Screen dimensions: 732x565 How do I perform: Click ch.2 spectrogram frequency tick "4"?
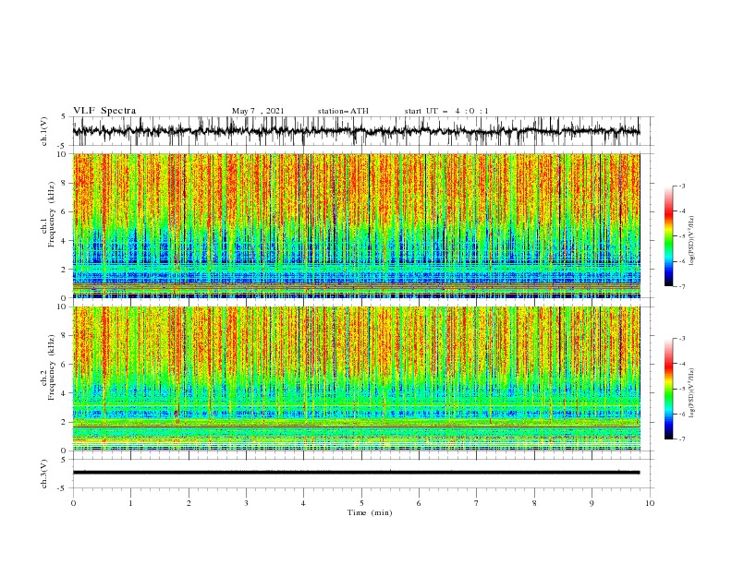pos(65,393)
